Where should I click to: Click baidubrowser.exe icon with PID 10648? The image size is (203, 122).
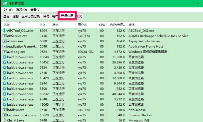5,57
